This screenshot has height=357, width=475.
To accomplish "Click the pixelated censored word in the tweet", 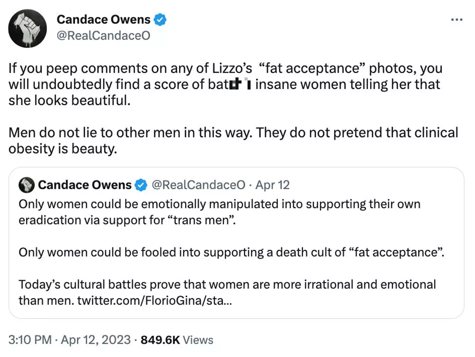I will 241,84.
